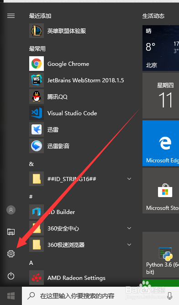Image resolution: width=179 pixels, height=305 pixels.
Task: Click the 腾讯QQ label
Action: pyautogui.click(x=58, y=96)
